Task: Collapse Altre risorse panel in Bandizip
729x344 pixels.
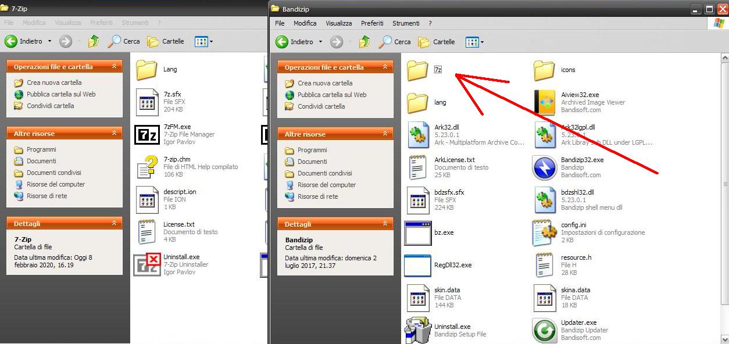Action: (x=385, y=134)
